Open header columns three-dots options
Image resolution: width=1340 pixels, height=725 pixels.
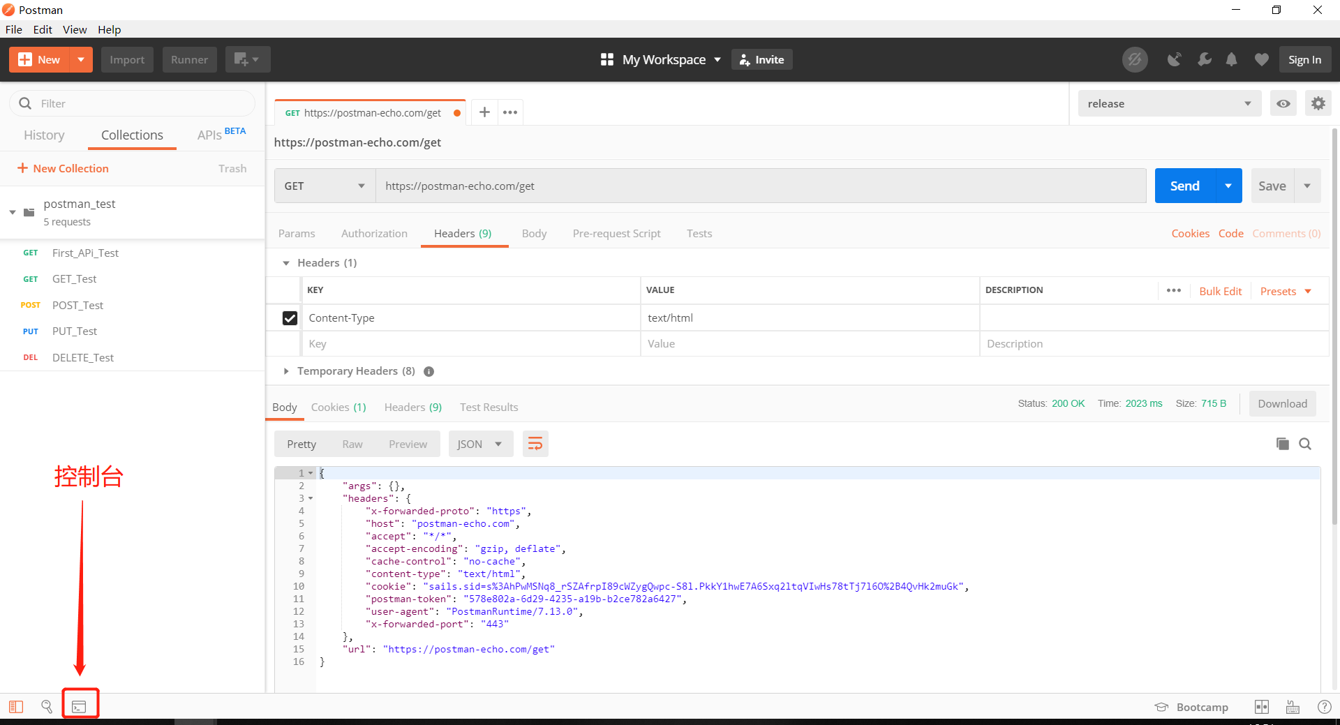point(1174,290)
